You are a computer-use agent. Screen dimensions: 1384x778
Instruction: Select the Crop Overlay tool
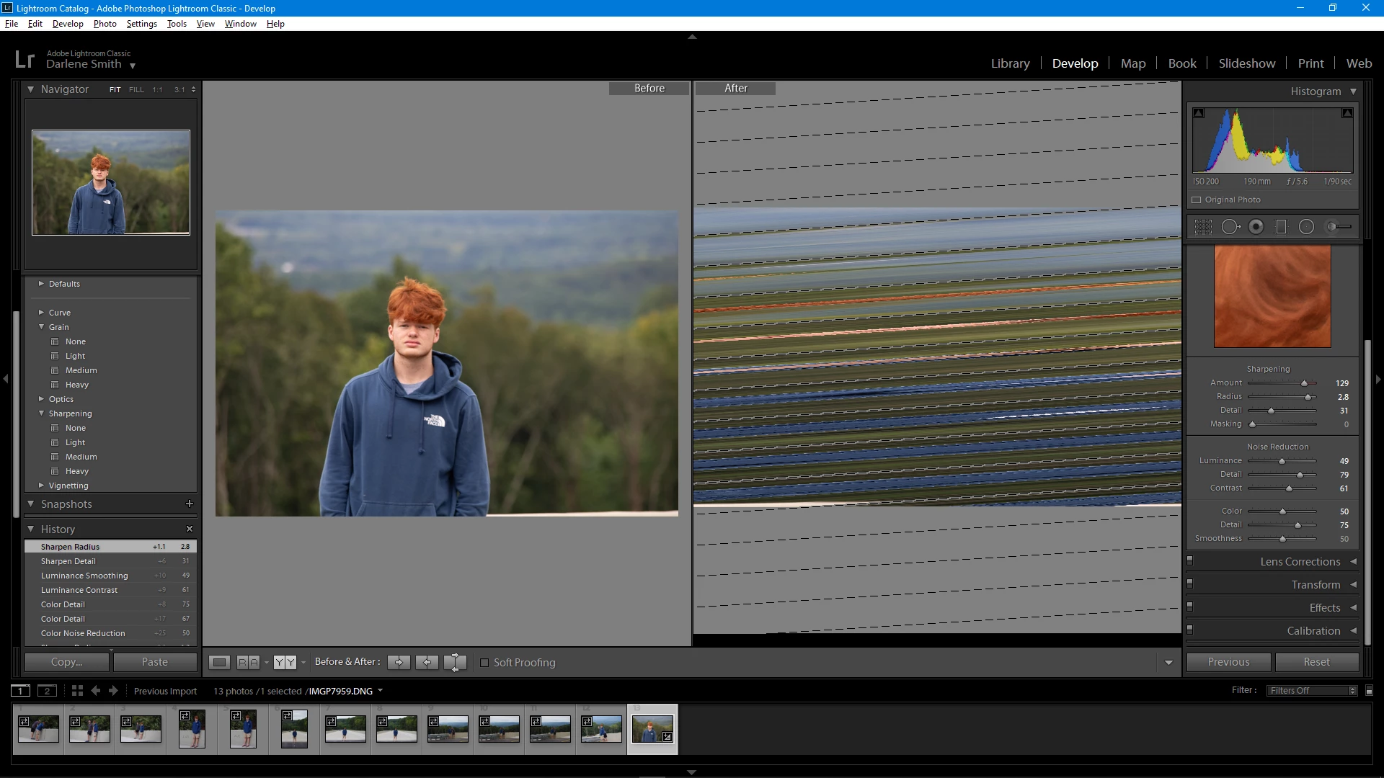[x=1203, y=227]
